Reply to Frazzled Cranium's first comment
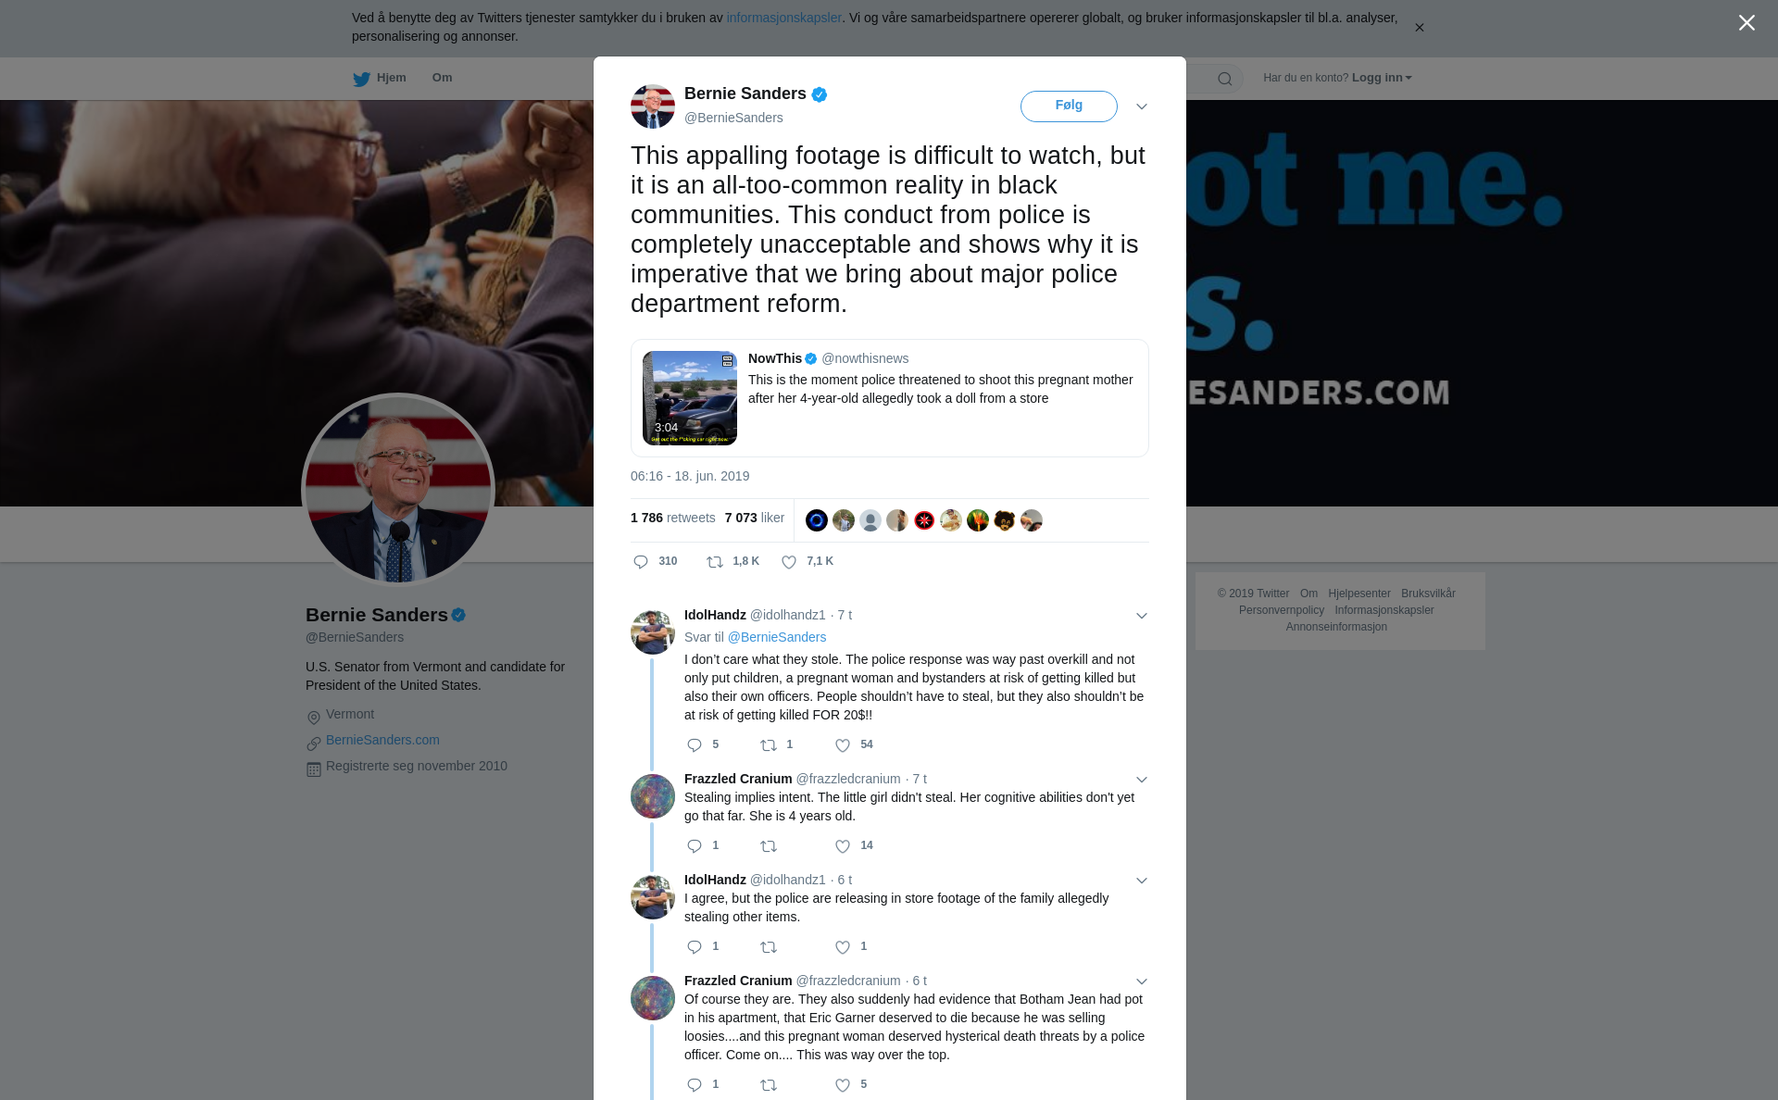The width and height of the screenshot is (1778, 1100). pos(695,846)
